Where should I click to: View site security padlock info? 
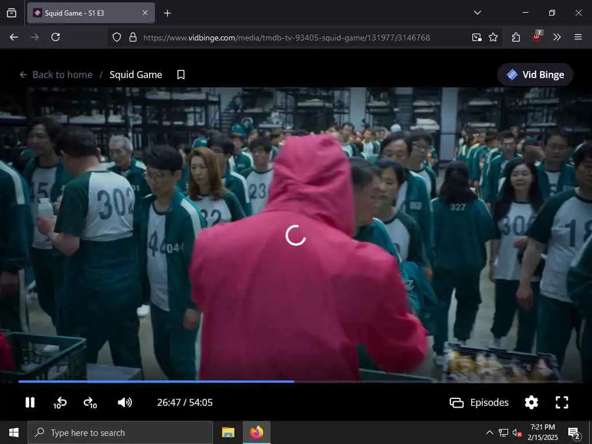[x=132, y=37]
